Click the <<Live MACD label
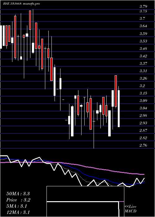155x217 pixels. point(131,209)
